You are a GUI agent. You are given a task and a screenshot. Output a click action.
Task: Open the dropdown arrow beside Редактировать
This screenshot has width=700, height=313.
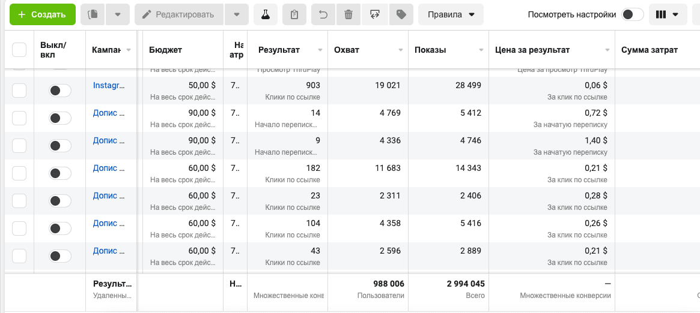click(x=237, y=14)
